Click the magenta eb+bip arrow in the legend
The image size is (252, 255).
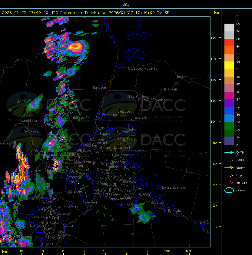click(229, 183)
